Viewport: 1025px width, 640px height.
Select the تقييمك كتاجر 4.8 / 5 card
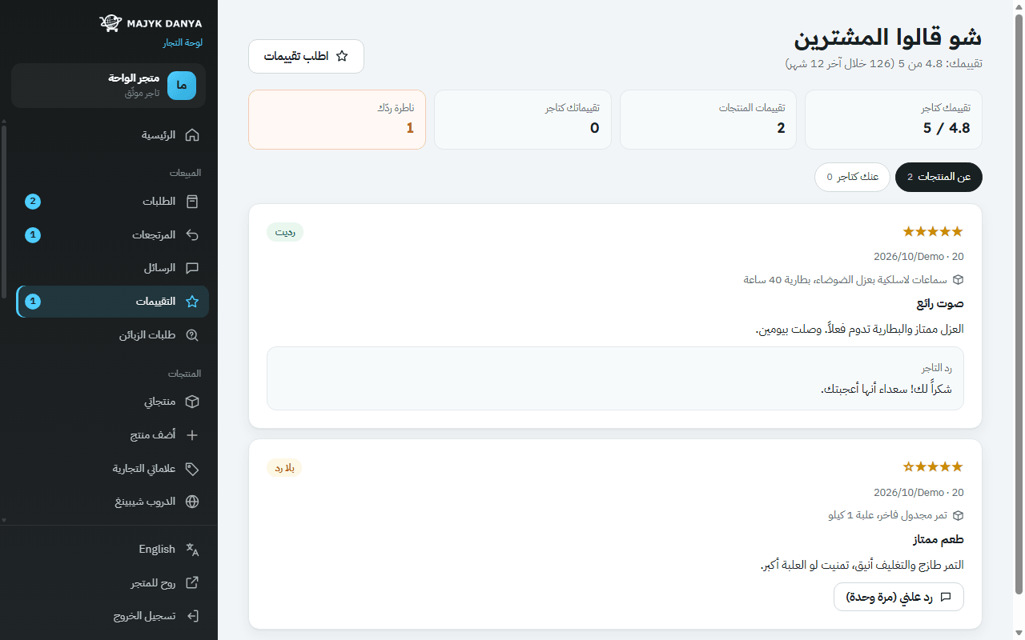893,119
